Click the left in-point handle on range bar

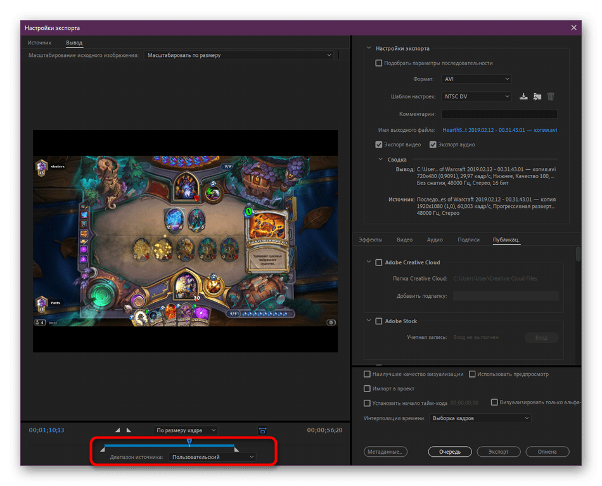(103, 449)
